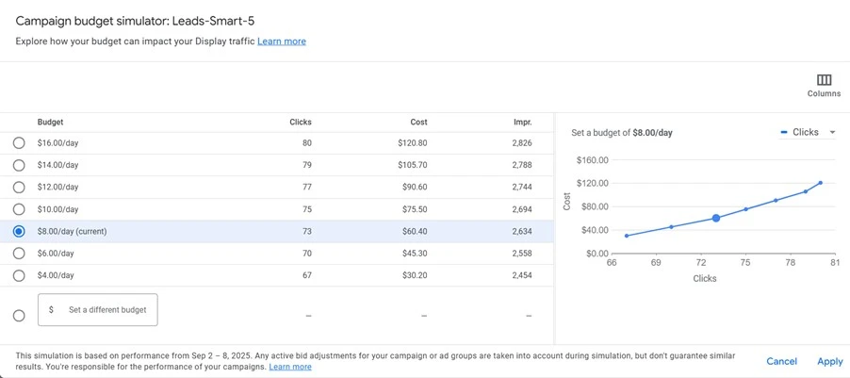Select the $16.00/day budget radio button
This screenshot has height=378, width=850.
(19, 143)
